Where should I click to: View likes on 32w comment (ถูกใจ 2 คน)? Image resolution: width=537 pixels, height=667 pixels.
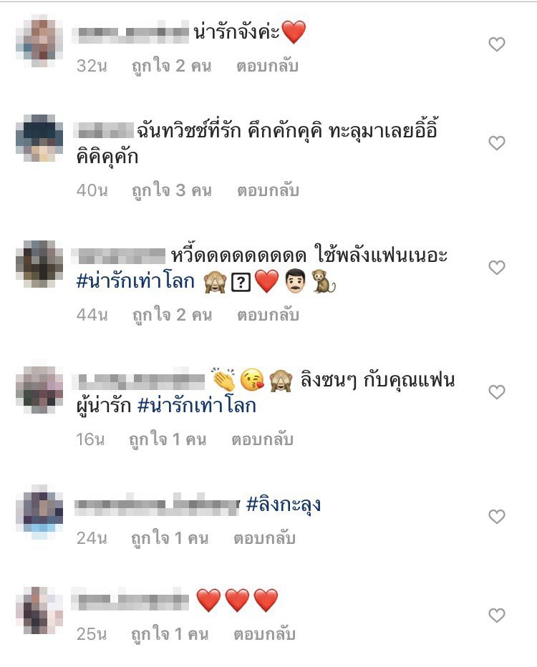point(172,67)
